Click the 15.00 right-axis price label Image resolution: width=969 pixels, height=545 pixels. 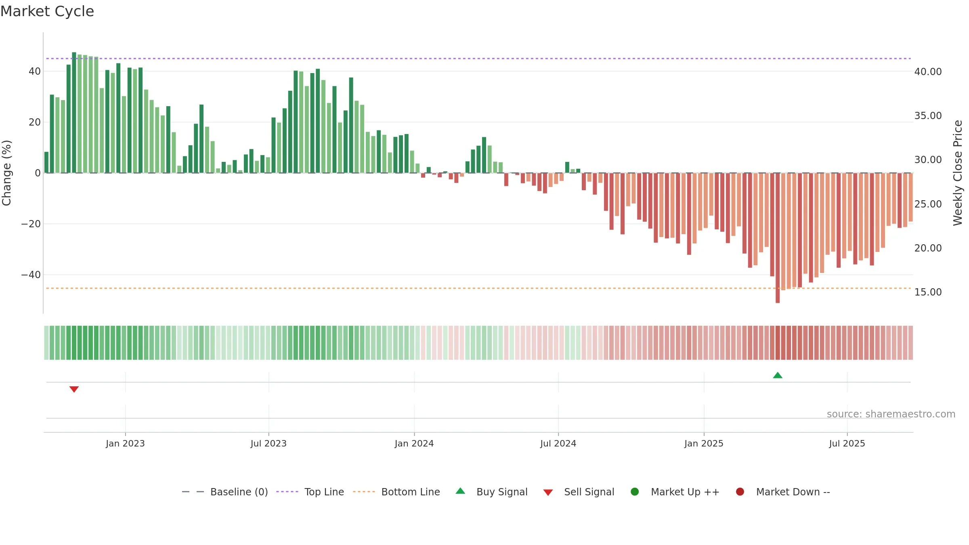[x=928, y=292]
